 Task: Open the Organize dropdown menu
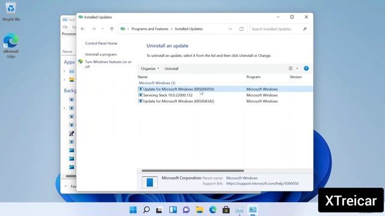click(x=150, y=68)
